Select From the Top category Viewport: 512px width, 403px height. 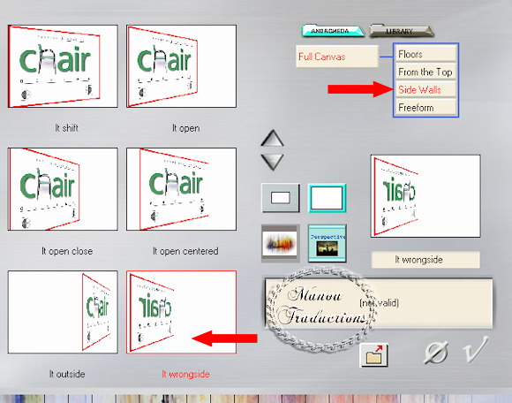coord(425,72)
